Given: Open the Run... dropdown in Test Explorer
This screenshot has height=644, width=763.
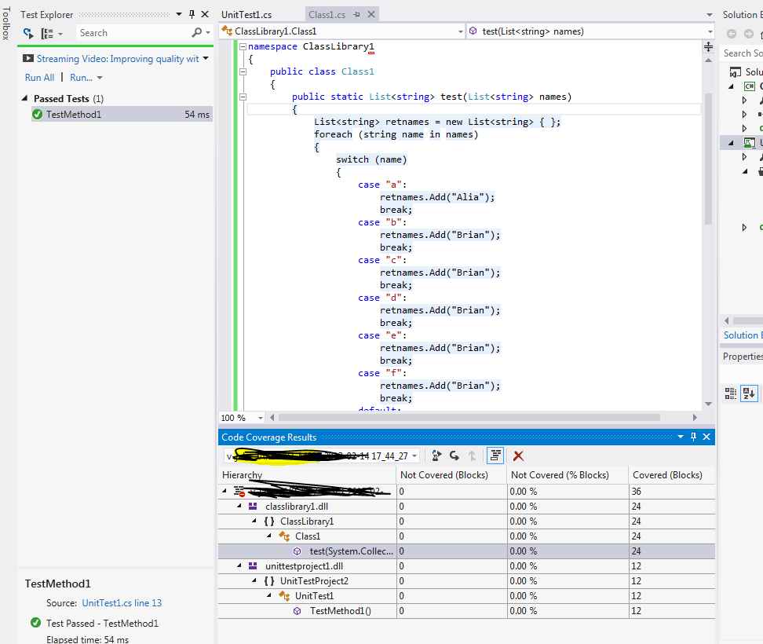Looking at the screenshot, I should point(86,78).
